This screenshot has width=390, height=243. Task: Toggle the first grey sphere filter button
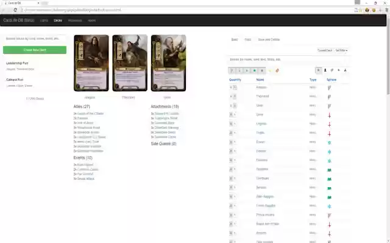[x=232, y=70]
